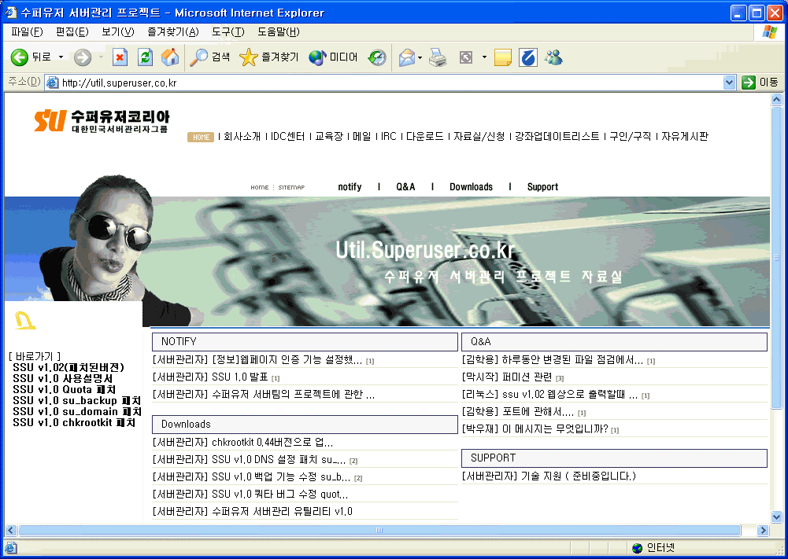The image size is (788, 559).
Task: Click the Print icon
Action: click(x=438, y=57)
